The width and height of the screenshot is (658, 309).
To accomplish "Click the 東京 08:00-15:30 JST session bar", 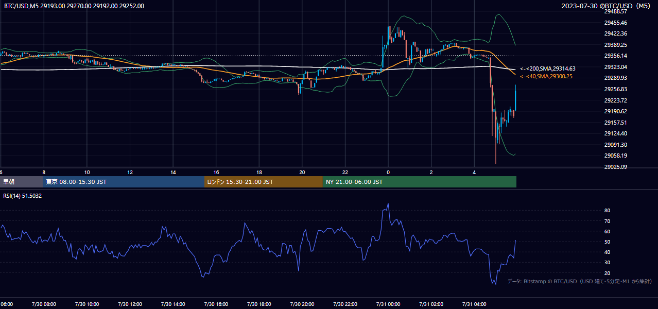I will [124, 182].
